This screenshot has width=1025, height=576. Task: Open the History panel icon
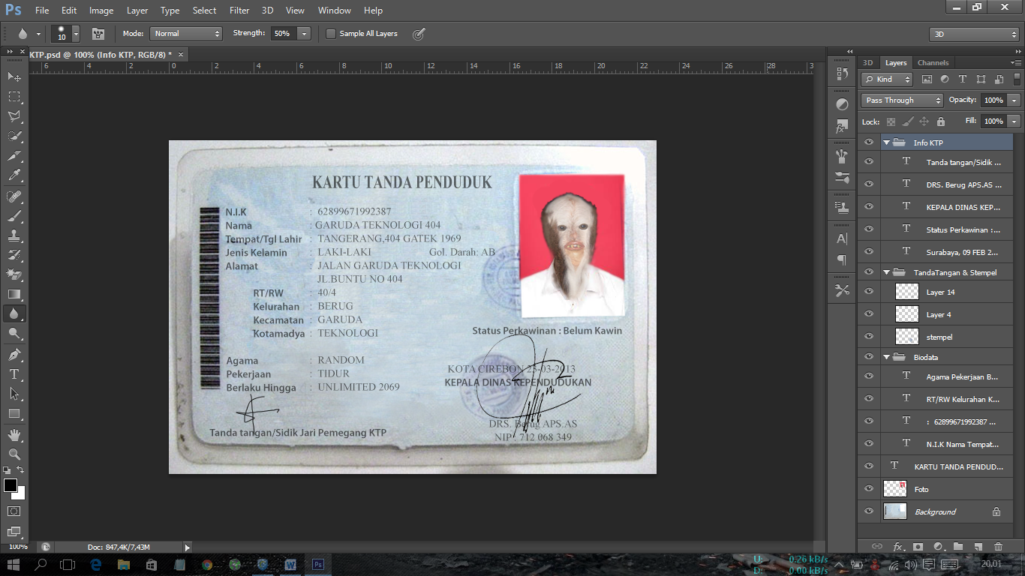pos(842,73)
